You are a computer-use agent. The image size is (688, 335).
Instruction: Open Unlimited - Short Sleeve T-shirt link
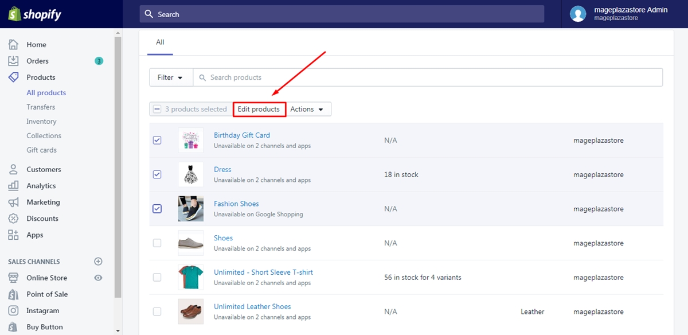tap(263, 272)
